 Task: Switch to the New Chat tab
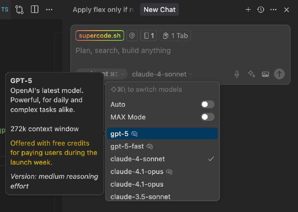[159, 10]
